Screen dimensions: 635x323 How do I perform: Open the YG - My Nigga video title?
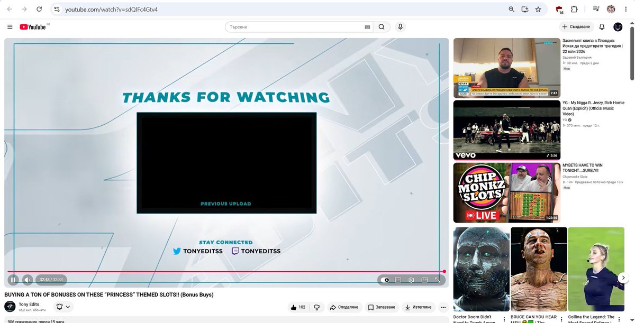(593, 108)
